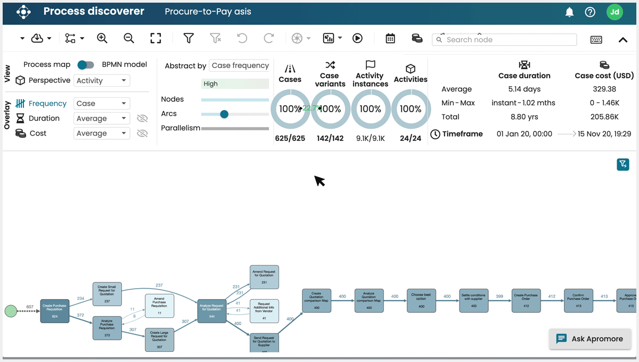Image resolution: width=639 pixels, height=362 pixels.
Task: Open the Duration Average dropdown
Action: coord(102,118)
